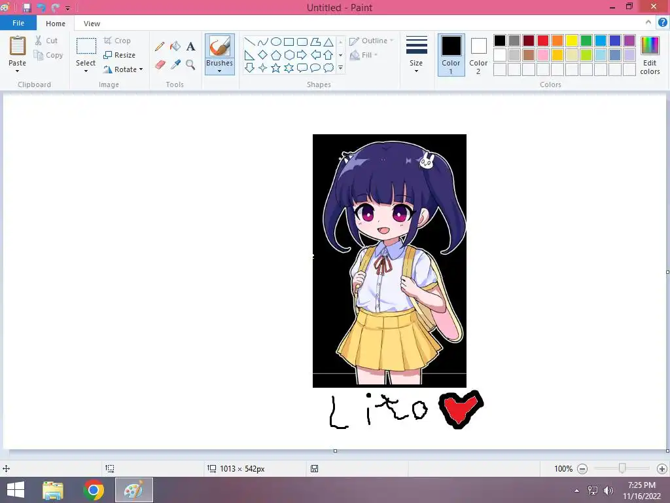Choose the Six-point star shape
This screenshot has width=670, height=503.
[x=289, y=67]
